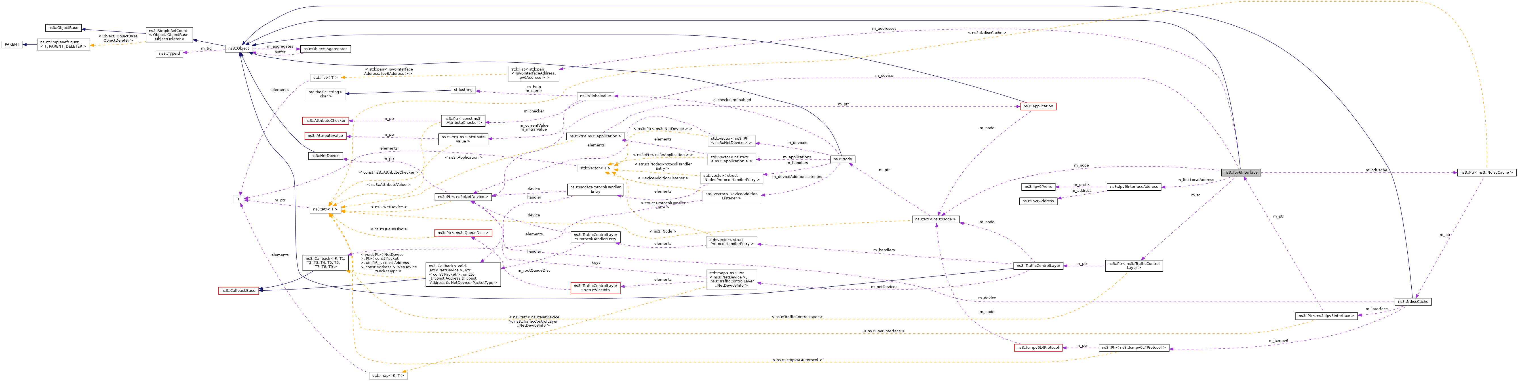The image size is (1518, 381).
Task: Open ns3::TrafficControlLayer::NetDeviceInfo node
Action: 595,288
